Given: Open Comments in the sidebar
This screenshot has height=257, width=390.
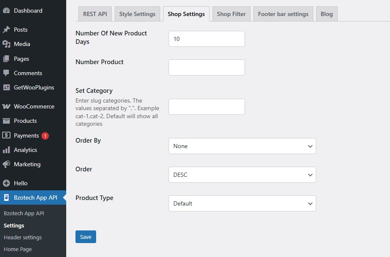Looking at the screenshot, I should coord(33,73).
